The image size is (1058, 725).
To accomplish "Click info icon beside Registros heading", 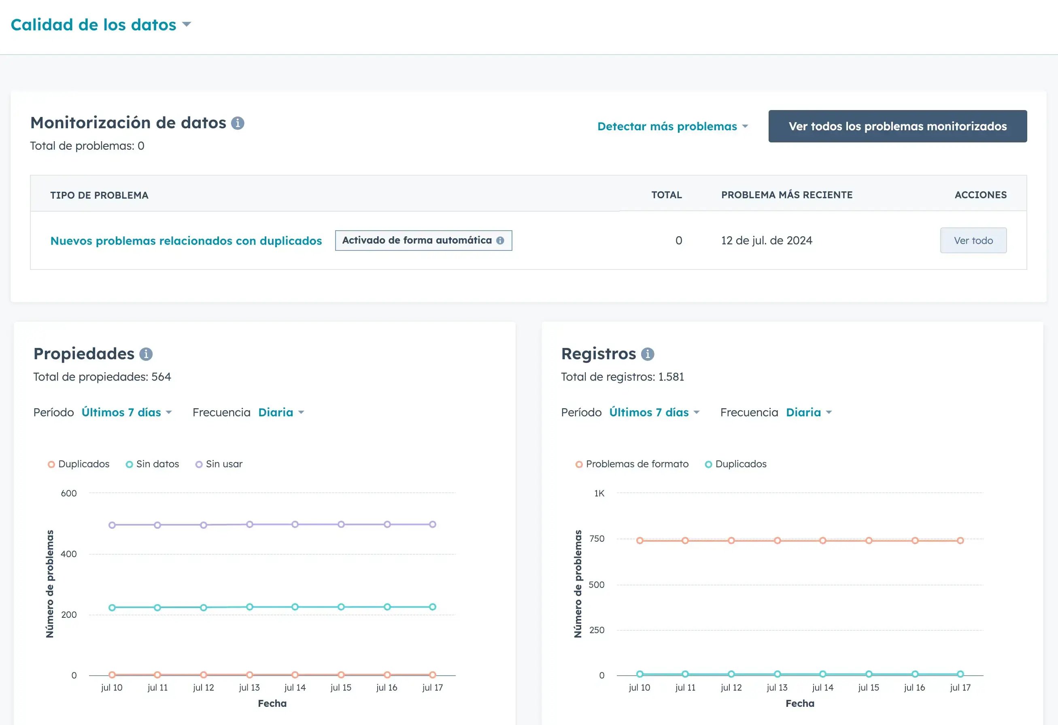I will (x=647, y=354).
